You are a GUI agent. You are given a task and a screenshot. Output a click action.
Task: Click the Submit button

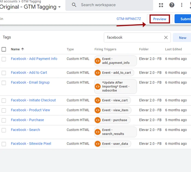pos(183,19)
